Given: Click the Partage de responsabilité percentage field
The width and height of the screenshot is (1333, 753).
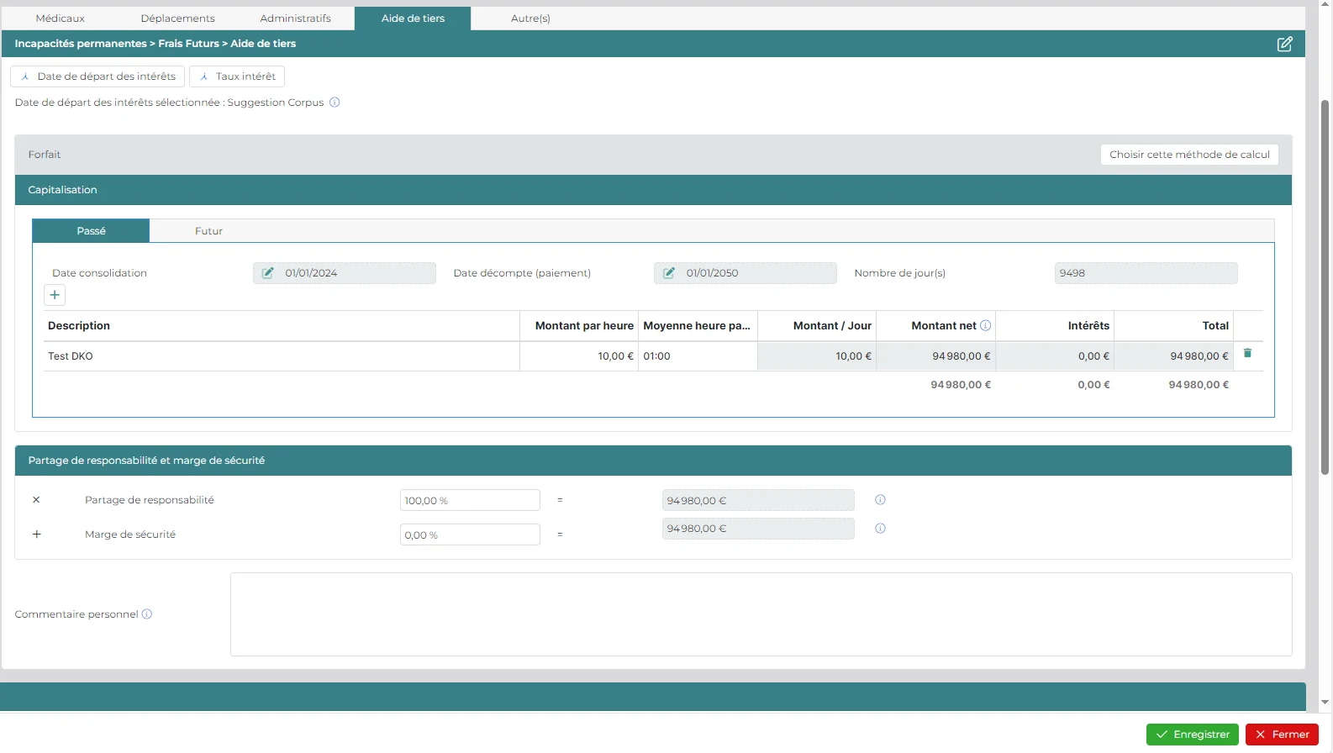Looking at the screenshot, I should point(470,501).
